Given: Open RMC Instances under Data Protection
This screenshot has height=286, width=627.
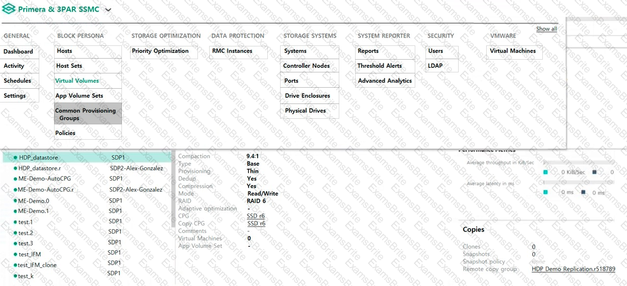Looking at the screenshot, I should coord(232,51).
